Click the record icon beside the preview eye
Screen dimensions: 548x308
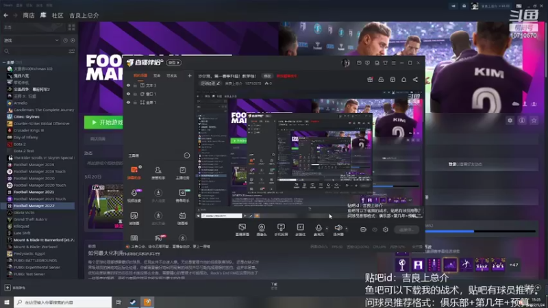(x=363, y=229)
